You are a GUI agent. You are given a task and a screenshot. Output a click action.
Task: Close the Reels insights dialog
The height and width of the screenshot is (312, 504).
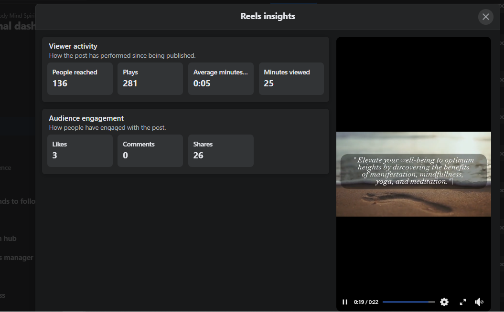(x=486, y=17)
